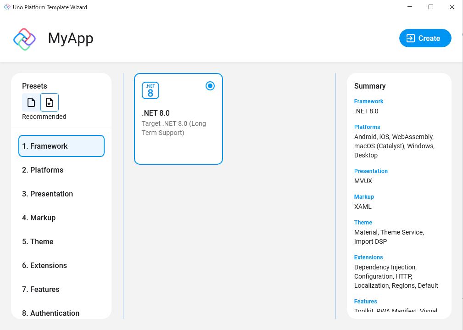Image resolution: width=463 pixels, height=330 pixels.
Task: Select the Recommended preset icon
Action: coord(50,102)
